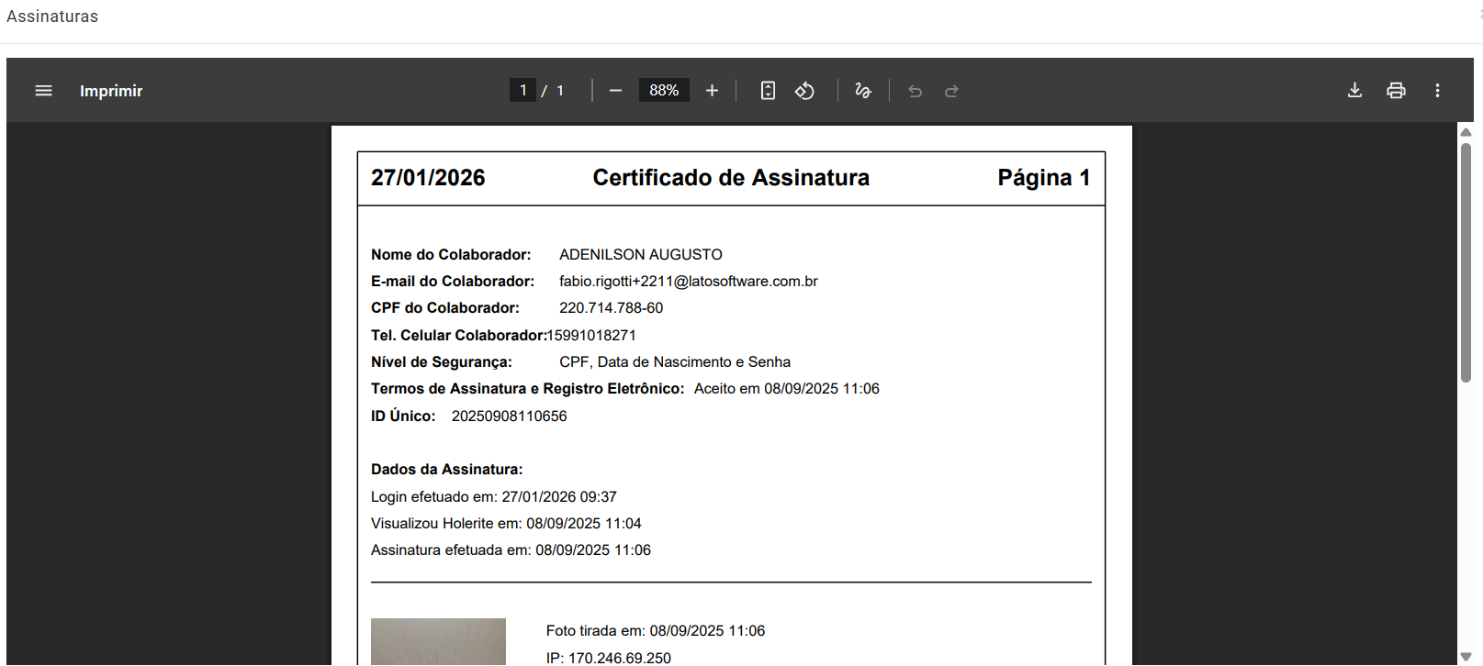Enable the draw annotation tool
This screenshot has width=1483, height=666.
862,91
